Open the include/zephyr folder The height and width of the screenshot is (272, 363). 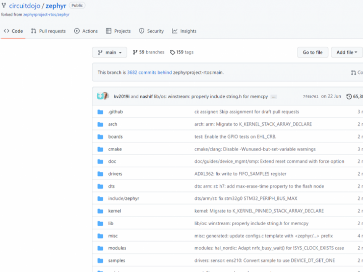click(x=124, y=198)
